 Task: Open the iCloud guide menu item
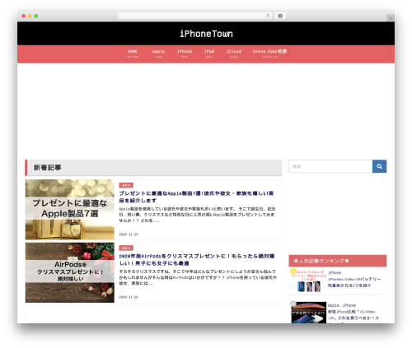click(x=233, y=53)
